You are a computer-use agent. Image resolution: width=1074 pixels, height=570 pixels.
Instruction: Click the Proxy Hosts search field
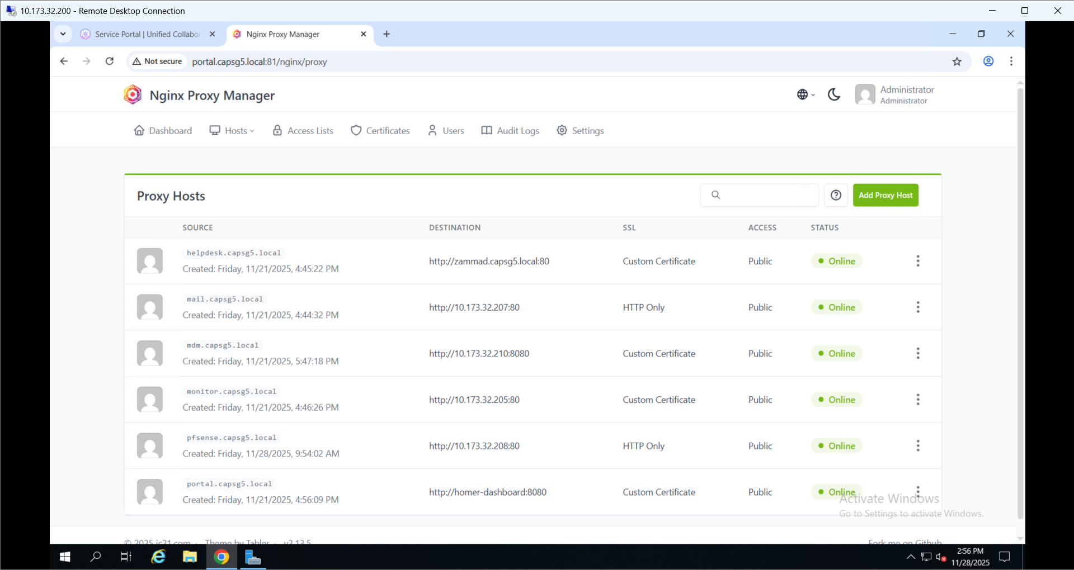tap(766, 195)
